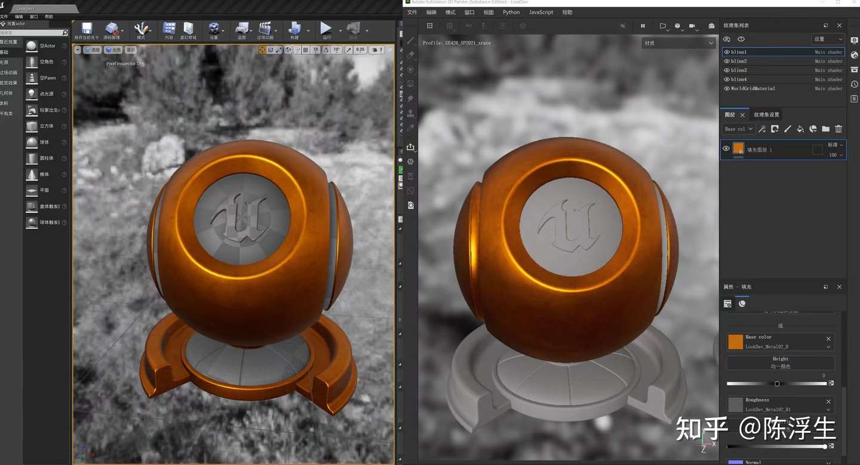Add smart material icon in Layers toolbar
Viewport: 860px width, 465px height.
point(813,129)
